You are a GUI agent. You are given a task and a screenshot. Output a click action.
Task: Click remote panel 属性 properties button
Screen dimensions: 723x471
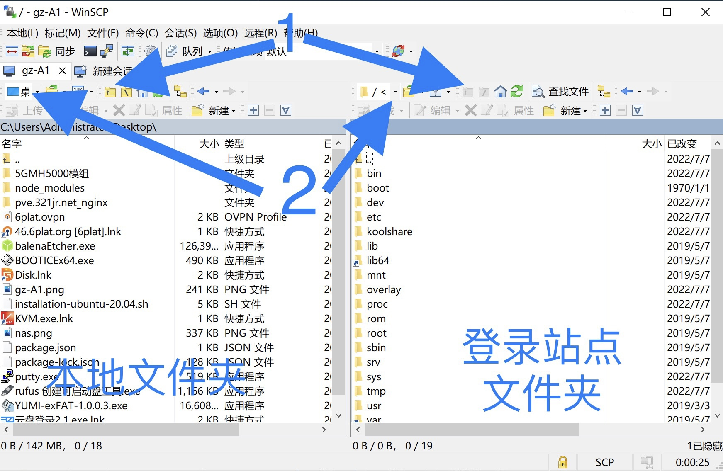click(516, 110)
